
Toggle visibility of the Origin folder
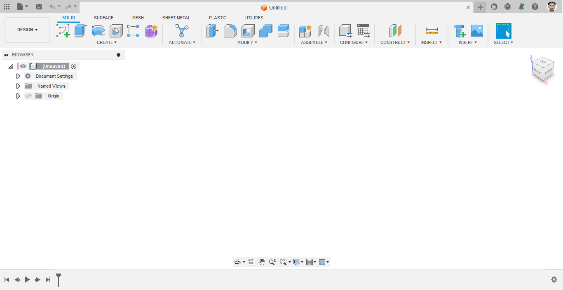pyautogui.click(x=28, y=96)
